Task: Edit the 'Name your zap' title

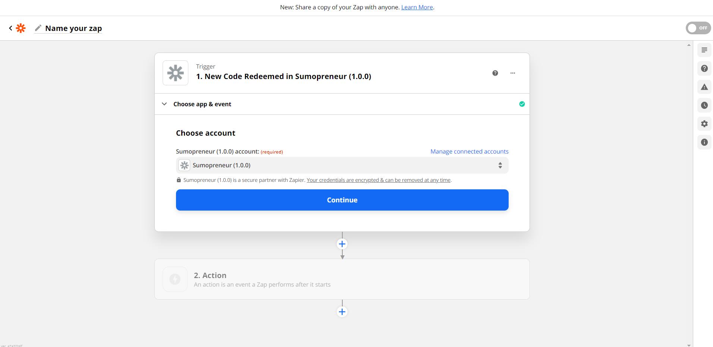Action: click(73, 28)
